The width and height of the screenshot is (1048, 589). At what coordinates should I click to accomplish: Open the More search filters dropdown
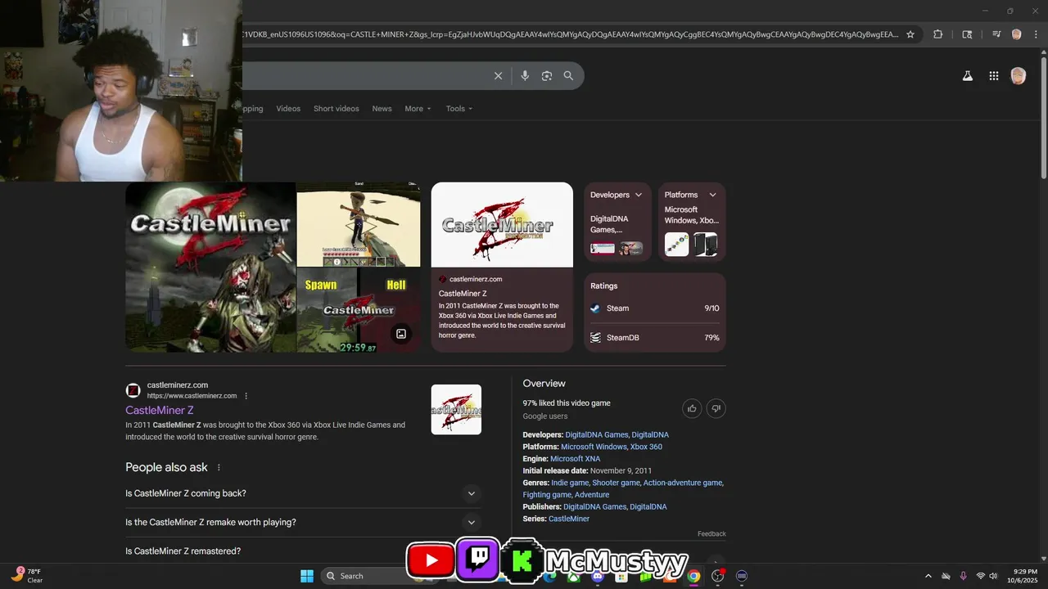(x=418, y=109)
